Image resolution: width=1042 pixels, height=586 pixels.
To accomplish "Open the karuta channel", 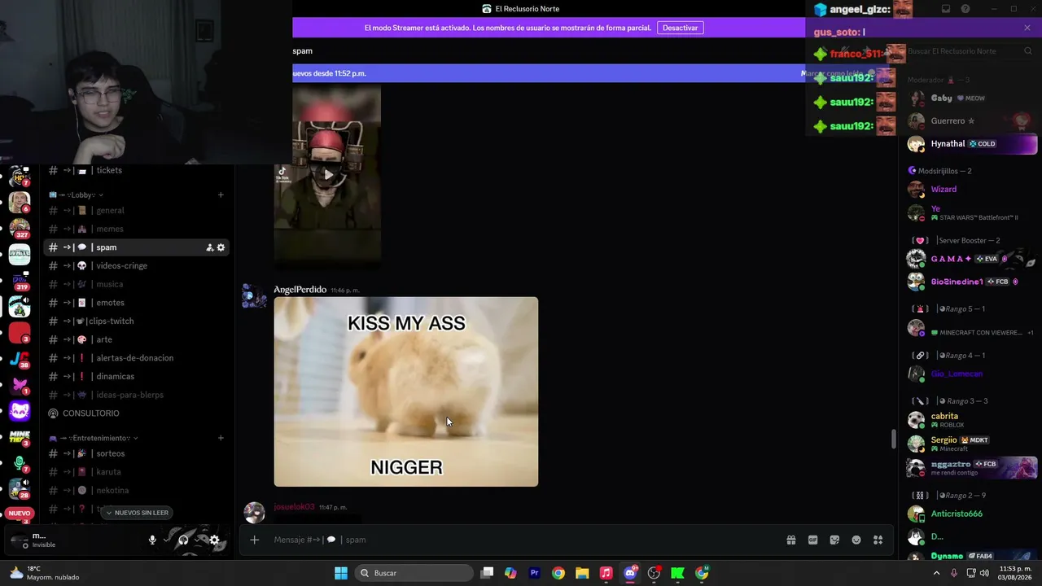I will point(136,472).
